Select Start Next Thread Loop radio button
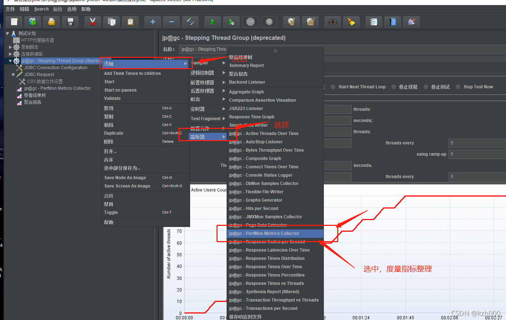The image size is (506, 320). [333, 87]
